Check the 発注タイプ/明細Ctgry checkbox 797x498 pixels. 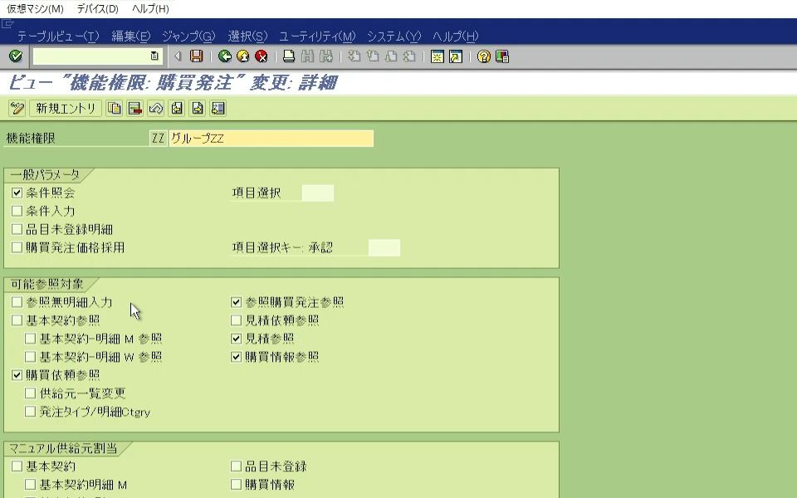(x=30, y=412)
